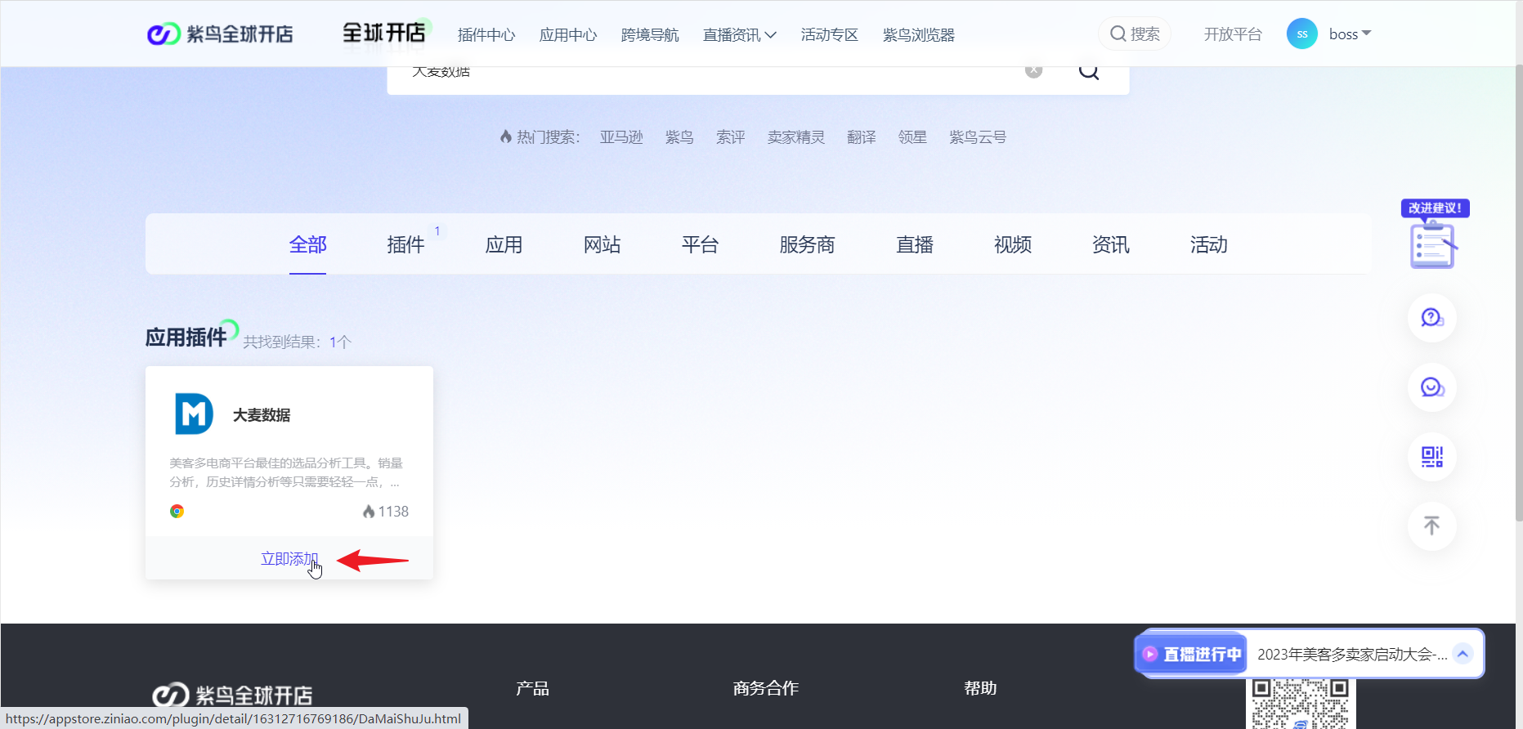Open the boss account dropdown
The image size is (1523, 729).
pyautogui.click(x=1350, y=34)
